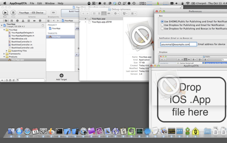Open the AppDropOTA application menu
The height and width of the screenshot is (143, 227).
point(18,3)
